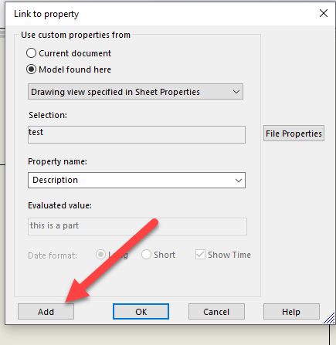Toggle the Show Time checkbox
336x345 pixels.
[200, 255]
